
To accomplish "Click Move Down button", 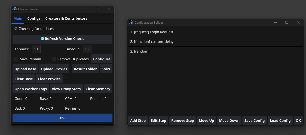I will 229,121.
